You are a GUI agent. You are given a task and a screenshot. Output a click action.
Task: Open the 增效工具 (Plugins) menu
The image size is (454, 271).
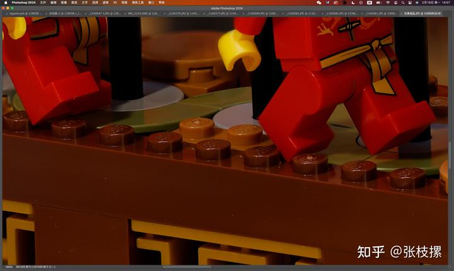point(138,3)
